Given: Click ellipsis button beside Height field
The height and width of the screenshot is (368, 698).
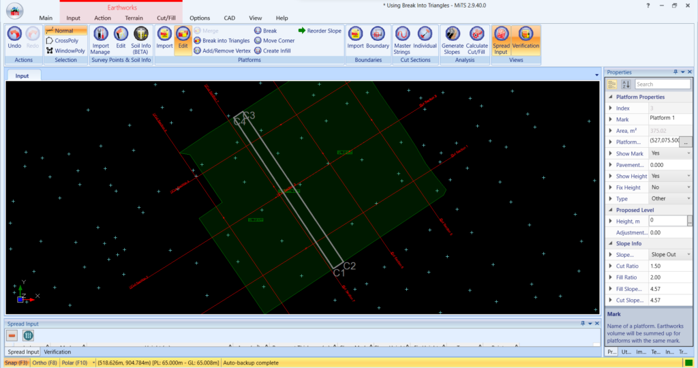Looking at the screenshot, I should [x=690, y=221].
